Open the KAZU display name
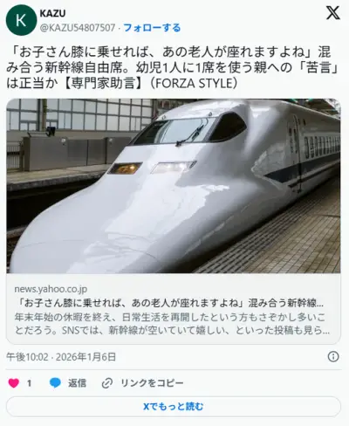This screenshot has width=349, height=426. (52, 13)
